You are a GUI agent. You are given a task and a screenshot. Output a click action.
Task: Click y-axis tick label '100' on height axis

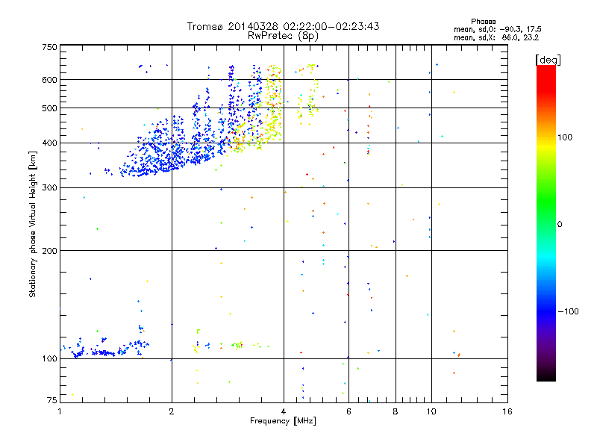49,359
